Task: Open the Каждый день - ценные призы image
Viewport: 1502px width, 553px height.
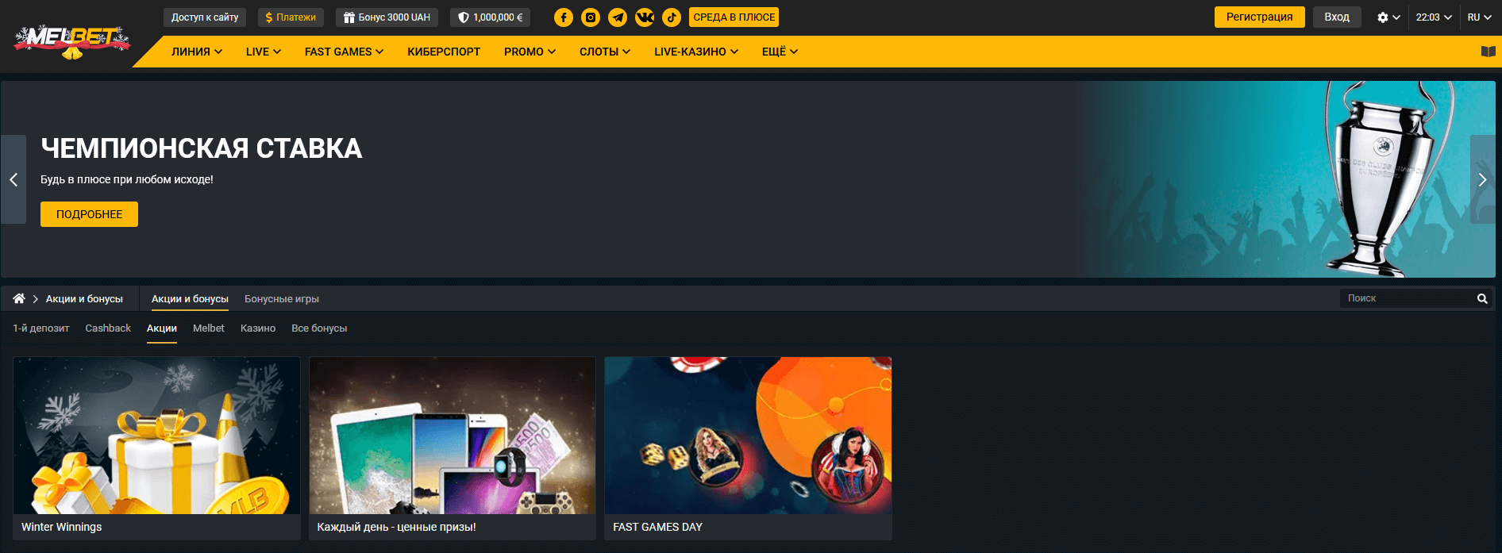Action: pyautogui.click(x=453, y=436)
